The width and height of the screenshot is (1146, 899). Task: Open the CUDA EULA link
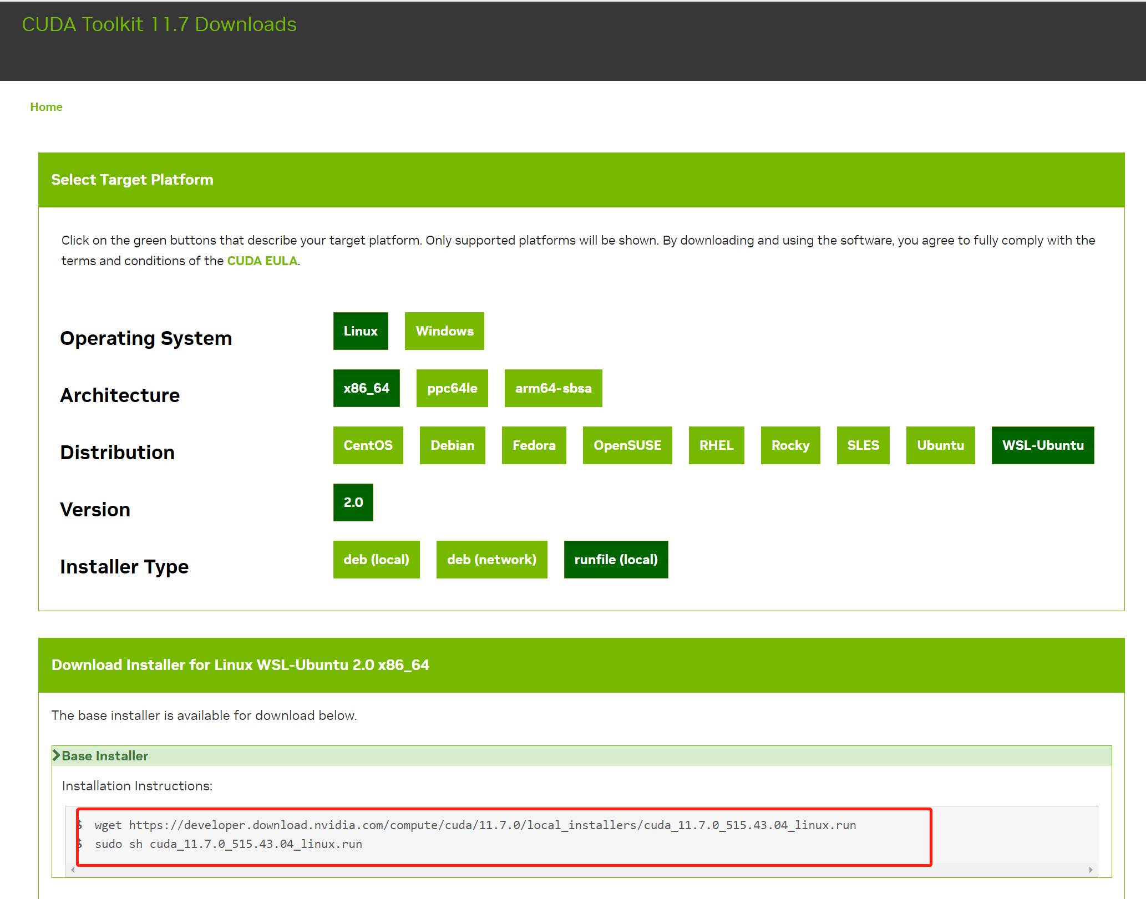(x=262, y=261)
